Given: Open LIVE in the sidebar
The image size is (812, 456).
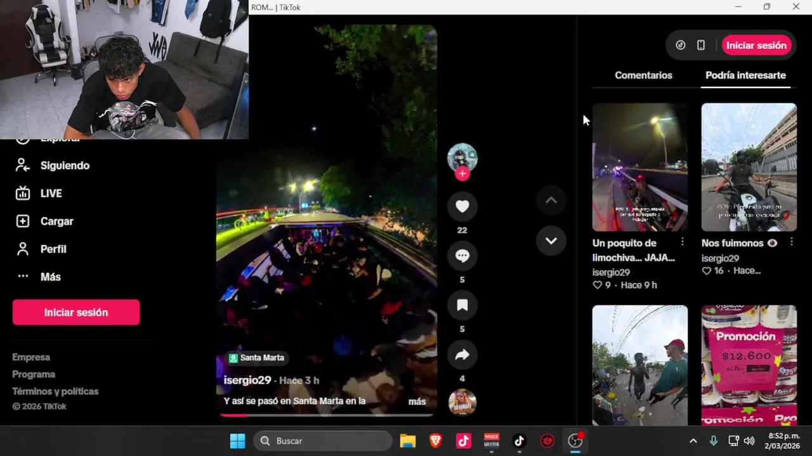Looking at the screenshot, I should tap(51, 193).
